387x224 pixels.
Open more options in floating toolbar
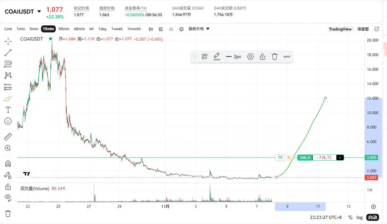tap(287, 57)
